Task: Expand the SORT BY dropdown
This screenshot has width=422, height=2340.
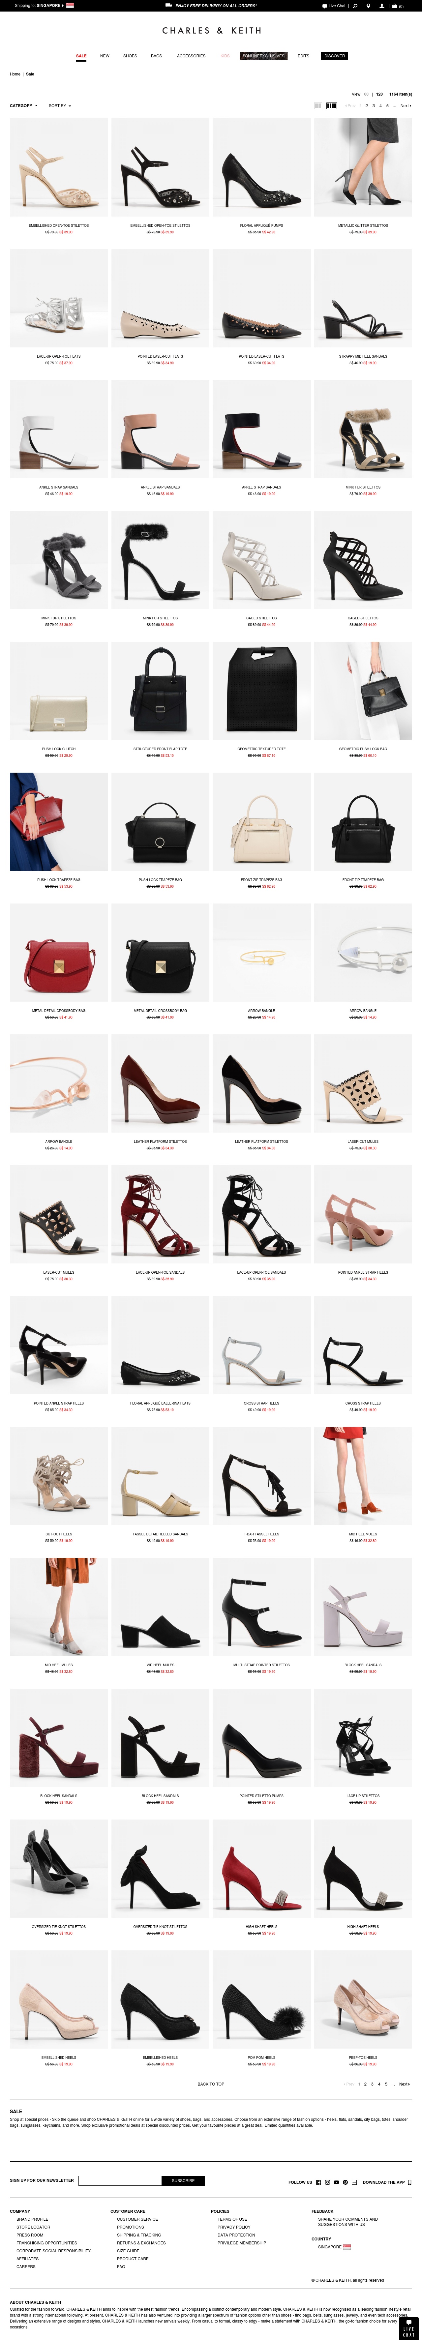Action: click(59, 105)
